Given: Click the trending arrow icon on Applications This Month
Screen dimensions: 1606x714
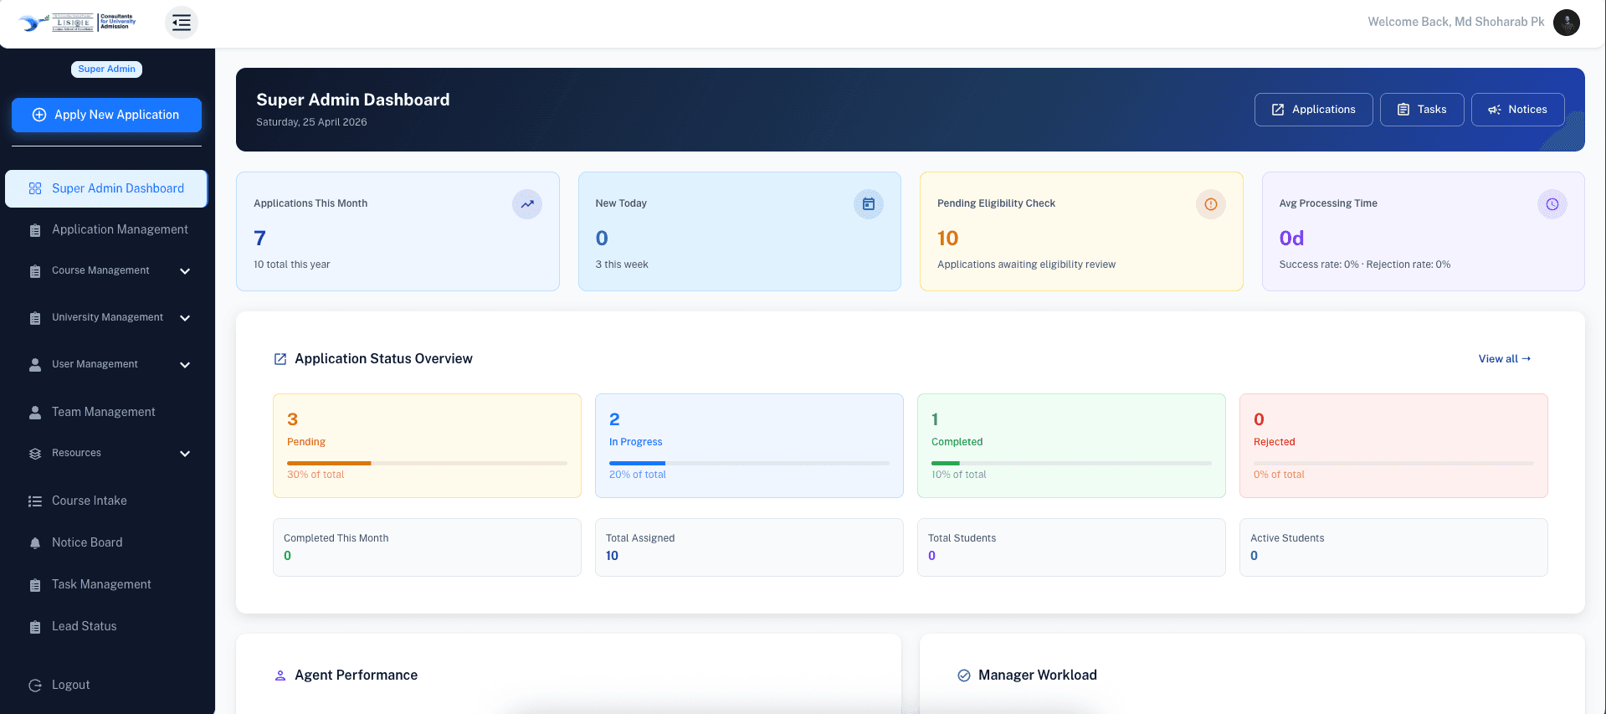Looking at the screenshot, I should [x=527, y=204].
